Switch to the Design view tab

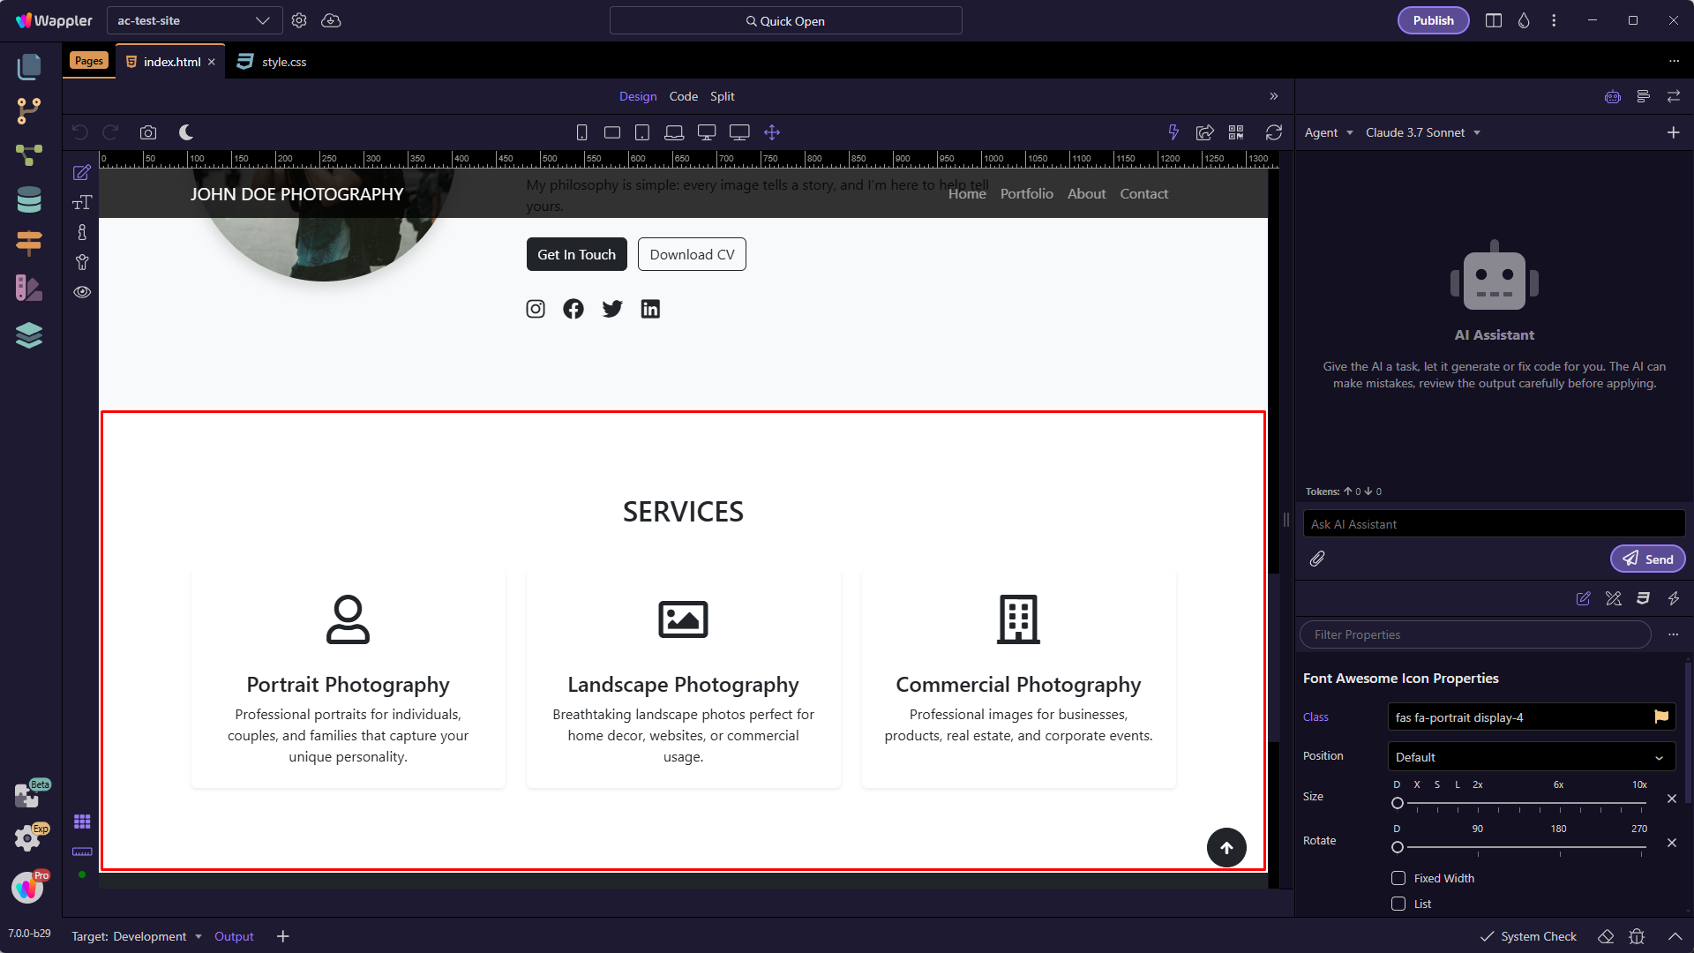click(x=638, y=96)
